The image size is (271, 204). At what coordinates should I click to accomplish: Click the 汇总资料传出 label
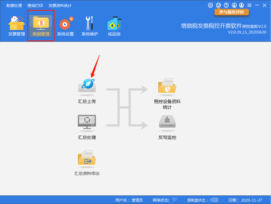[87, 174]
